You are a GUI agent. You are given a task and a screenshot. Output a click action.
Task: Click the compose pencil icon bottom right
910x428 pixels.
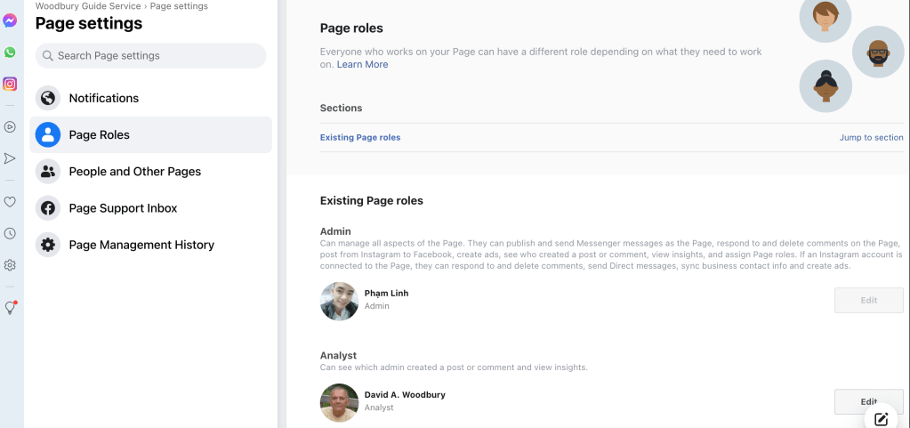coord(881,419)
